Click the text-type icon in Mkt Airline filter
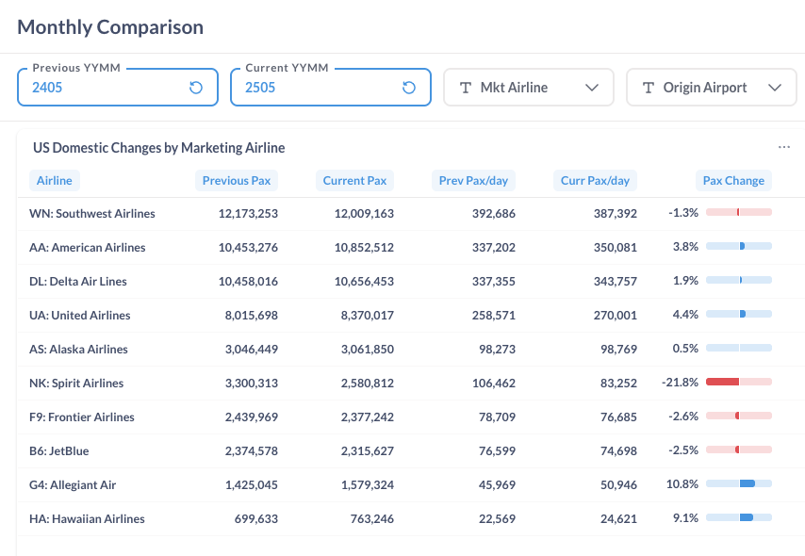805x556 pixels. click(x=466, y=88)
